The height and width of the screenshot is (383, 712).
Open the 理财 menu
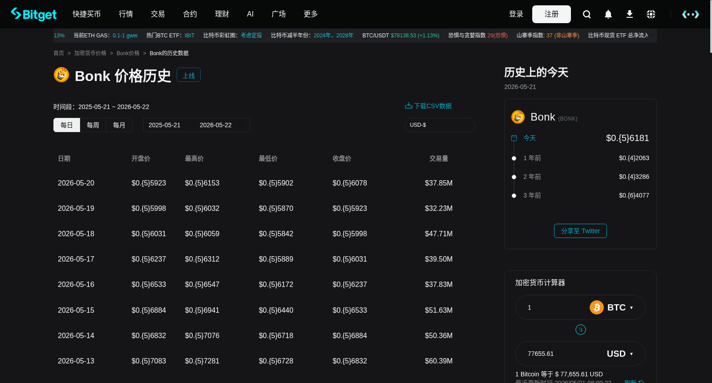[x=222, y=14]
